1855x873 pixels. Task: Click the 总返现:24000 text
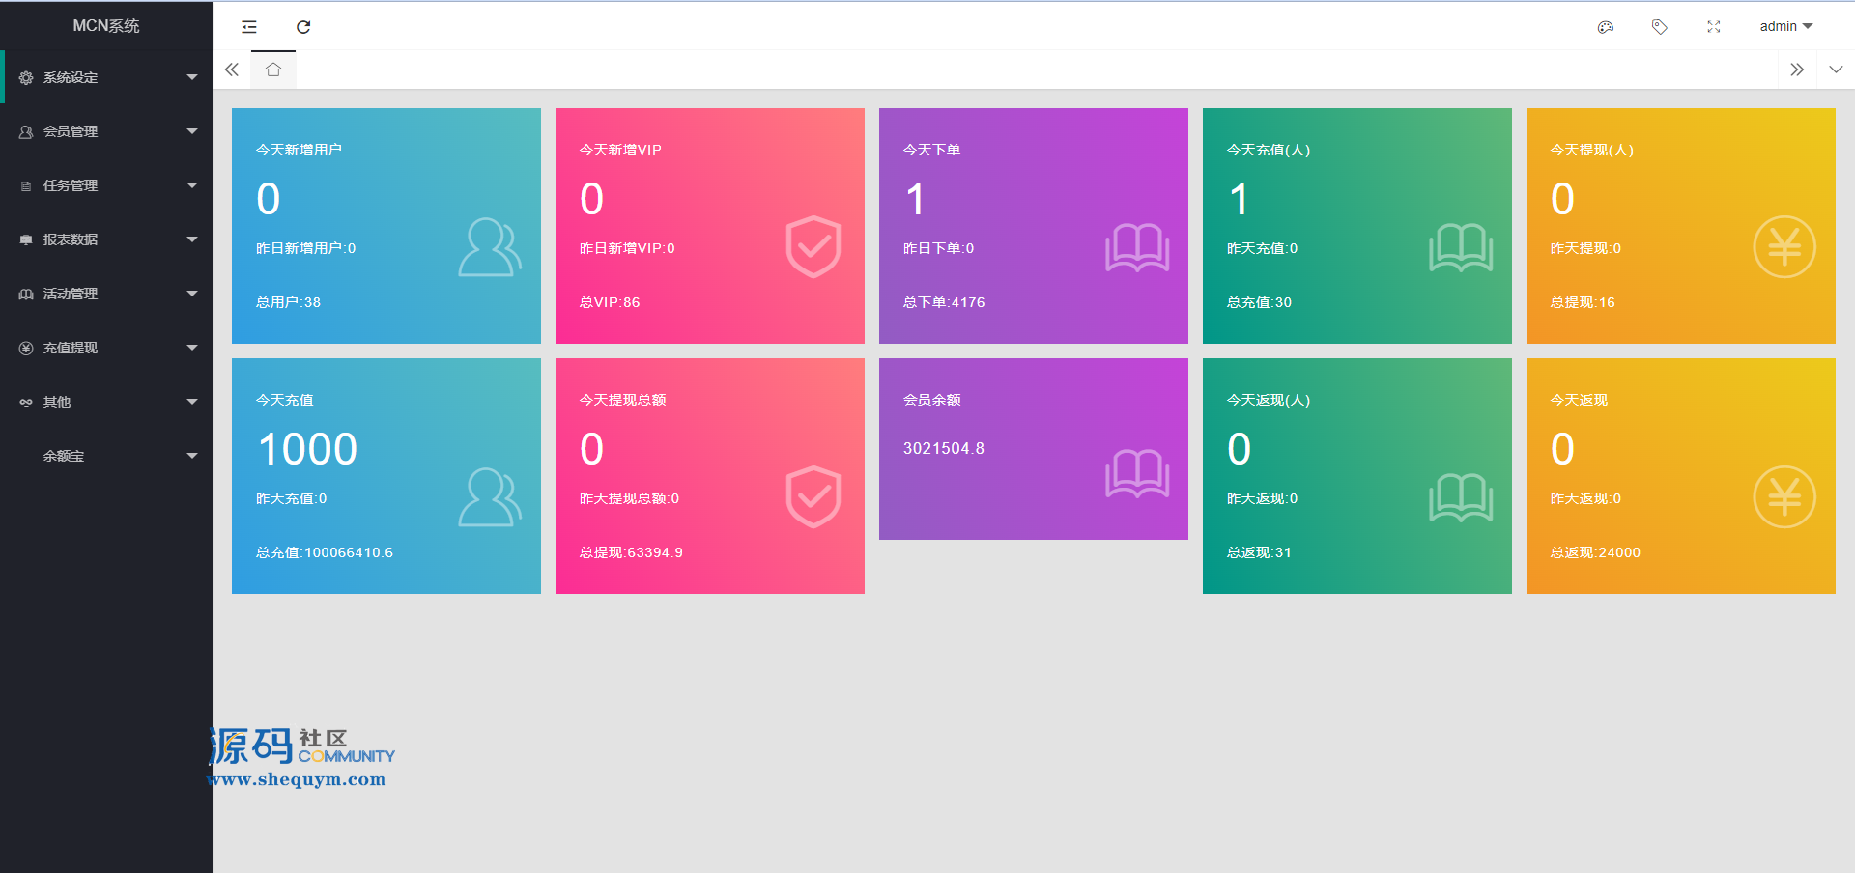[1595, 552]
